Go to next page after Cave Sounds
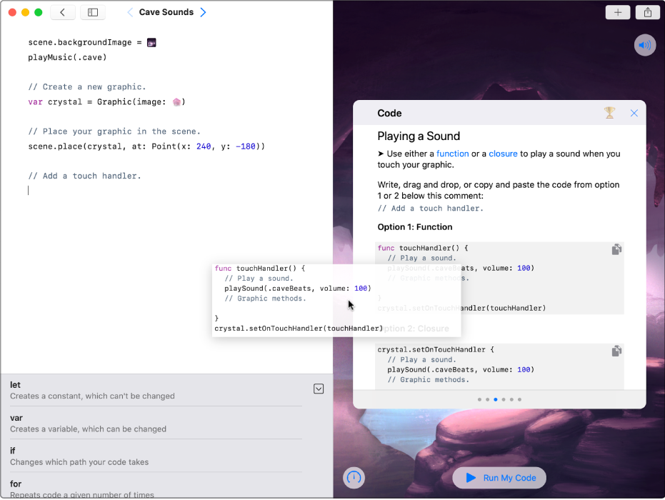 [203, 12]
